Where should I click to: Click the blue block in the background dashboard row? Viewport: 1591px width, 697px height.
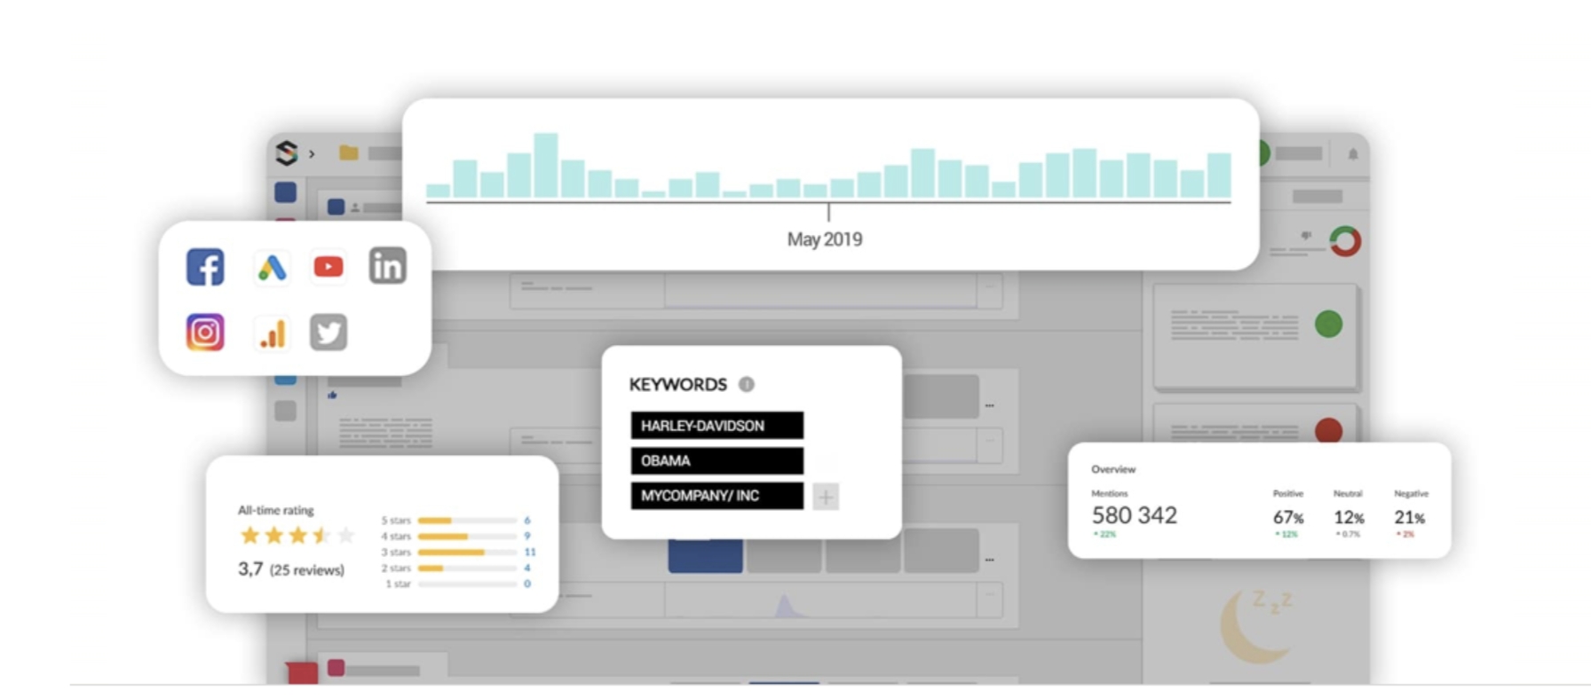706,556
